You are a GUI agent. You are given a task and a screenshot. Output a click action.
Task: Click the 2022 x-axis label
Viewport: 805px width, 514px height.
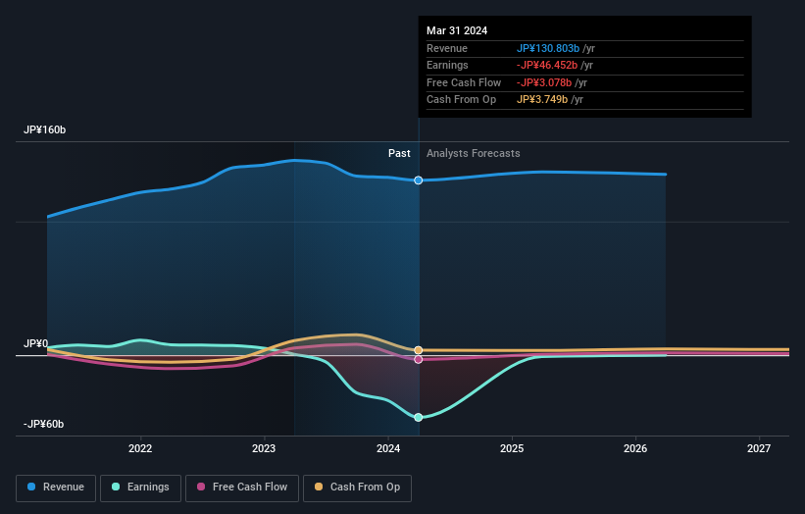point(140,449)
